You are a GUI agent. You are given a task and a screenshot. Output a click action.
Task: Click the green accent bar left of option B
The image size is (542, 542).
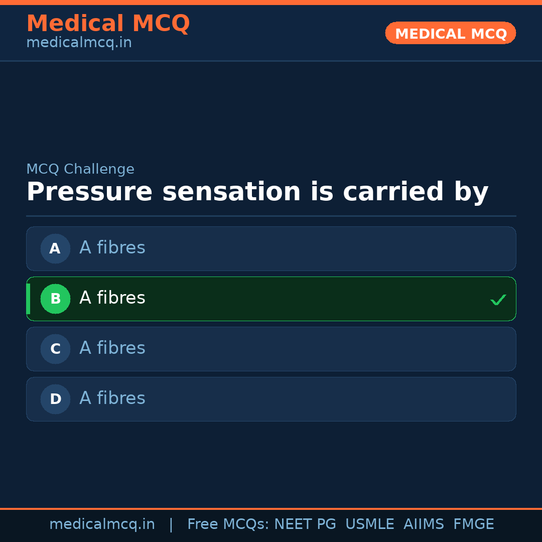28,299
